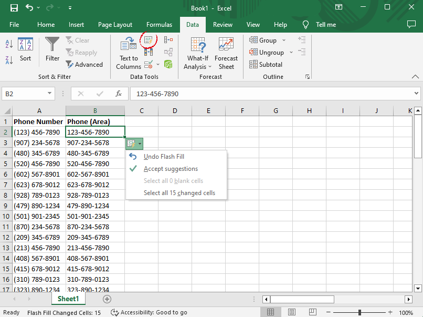Open the Text to Columns tool
Image resolution: width=423 pixels, height=317 pixels.
tap(129, 53)
